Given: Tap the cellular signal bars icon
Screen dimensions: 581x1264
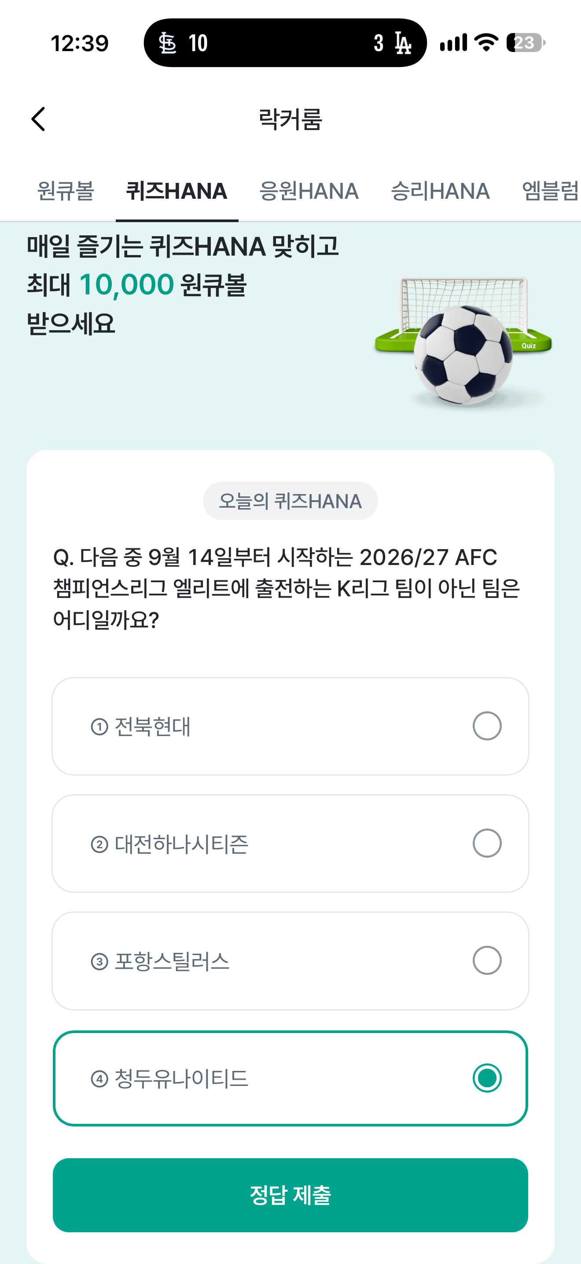Looking at the screenshot, I should tap(454, 43).
